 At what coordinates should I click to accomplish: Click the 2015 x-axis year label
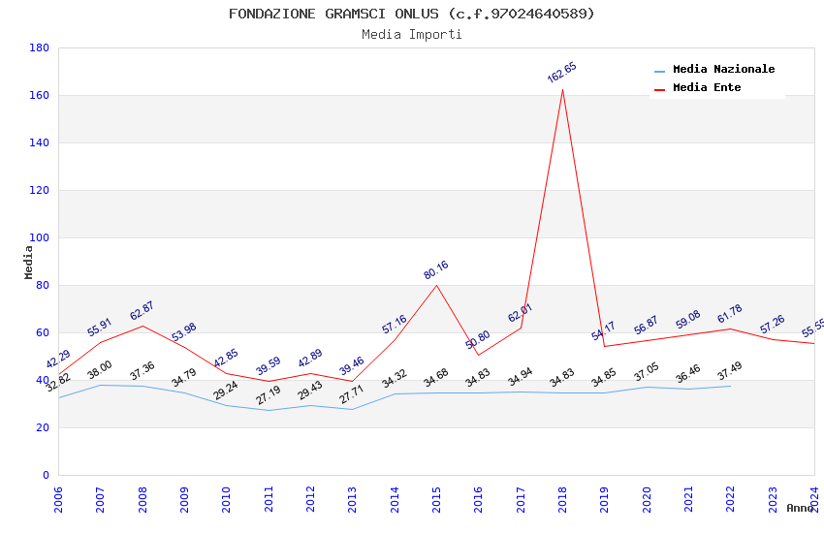[436, 499]
